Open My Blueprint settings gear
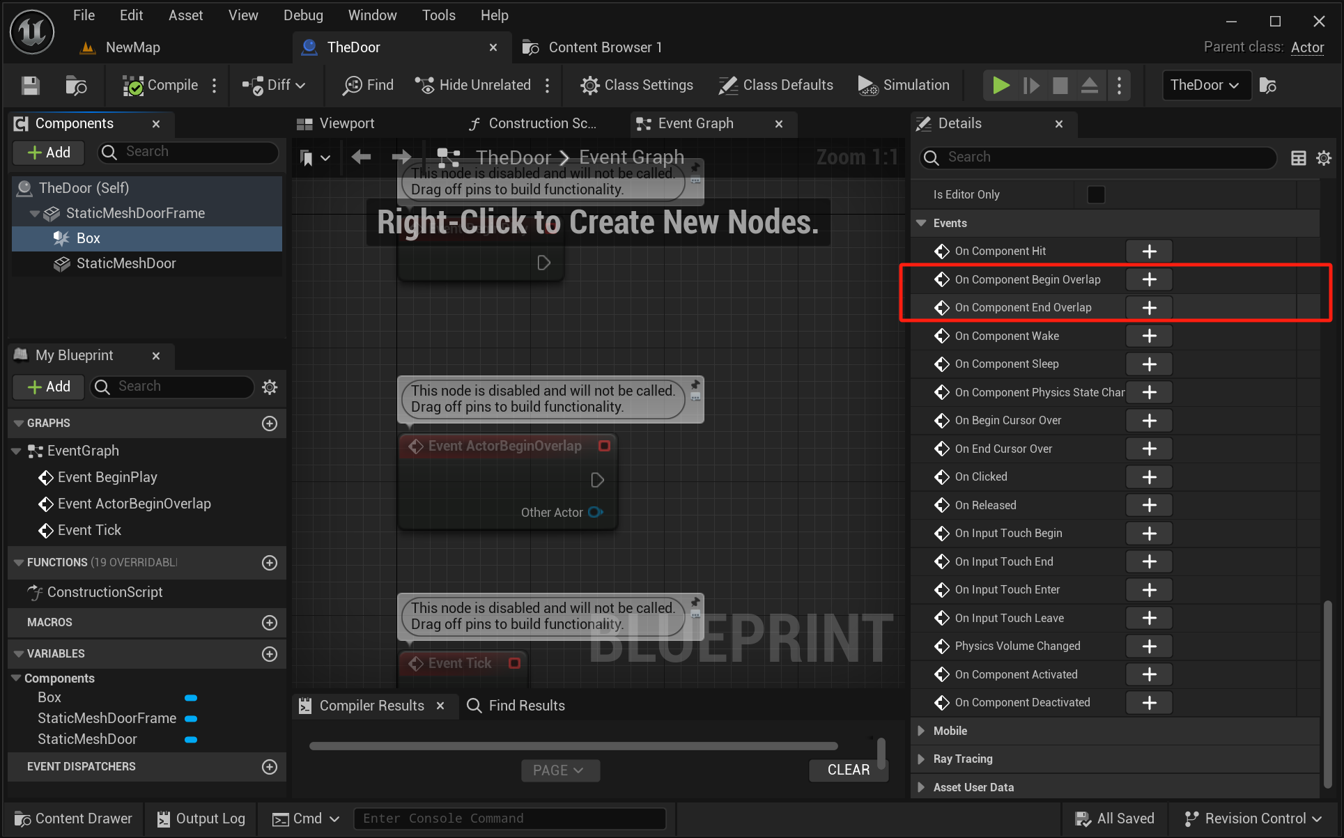Image resolution: width=1344 pixels, height=838 pixels. pyautogui.click(x=270, y=387)
